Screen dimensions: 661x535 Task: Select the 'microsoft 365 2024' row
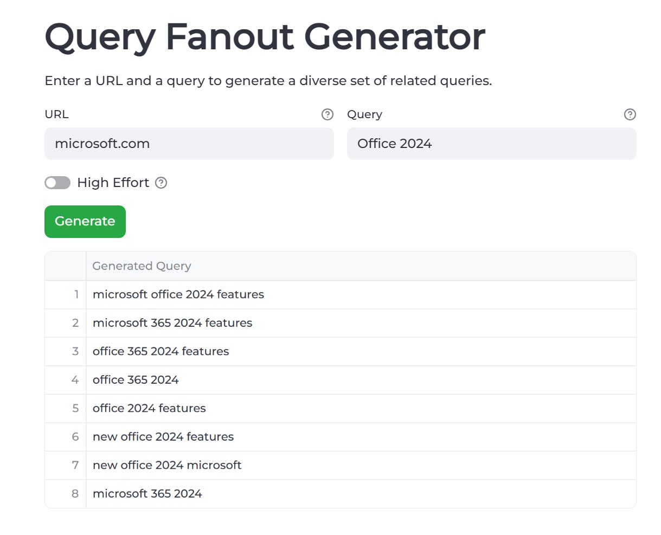click(x=341, y=494)
